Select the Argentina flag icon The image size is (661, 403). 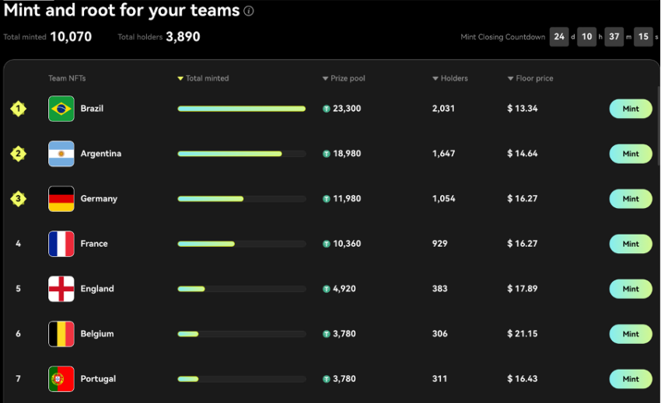coord(61,154)
